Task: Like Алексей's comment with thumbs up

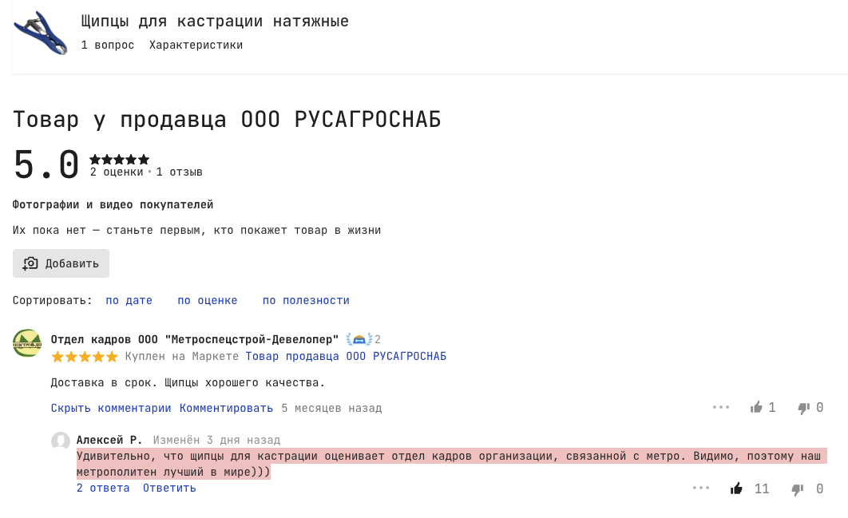Action: point(736,488)
